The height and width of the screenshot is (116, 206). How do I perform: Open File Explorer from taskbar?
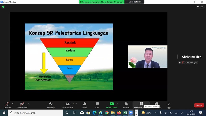coord(113,113)
